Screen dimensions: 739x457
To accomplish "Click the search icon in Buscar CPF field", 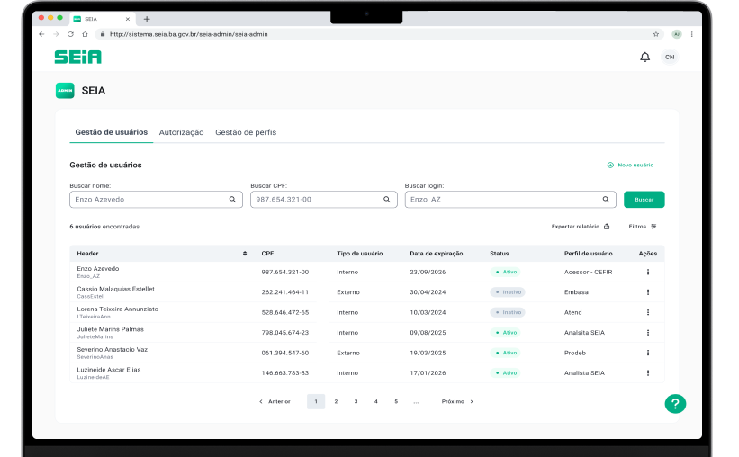I will [387, 200].
